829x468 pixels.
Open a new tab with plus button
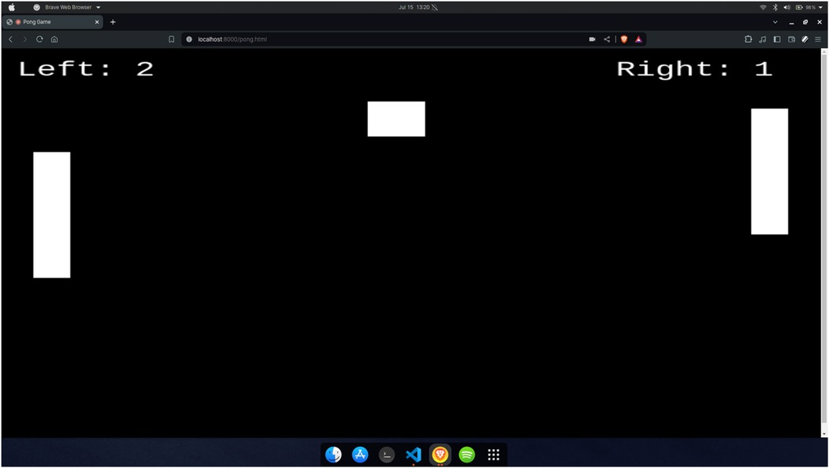tap(113, 22)
